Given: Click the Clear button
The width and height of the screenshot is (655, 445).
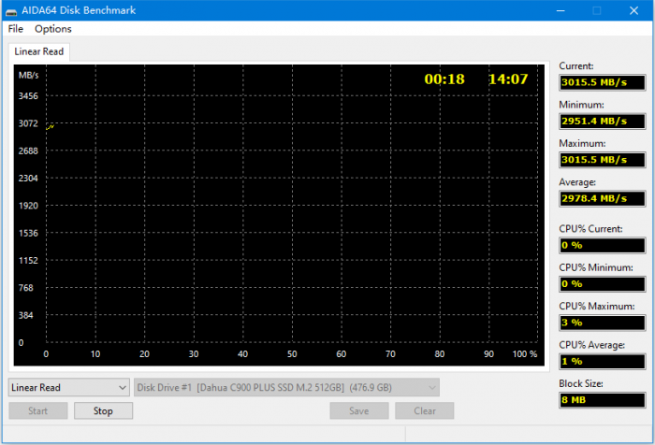Looking at the screenshot, I should [424, 410].
